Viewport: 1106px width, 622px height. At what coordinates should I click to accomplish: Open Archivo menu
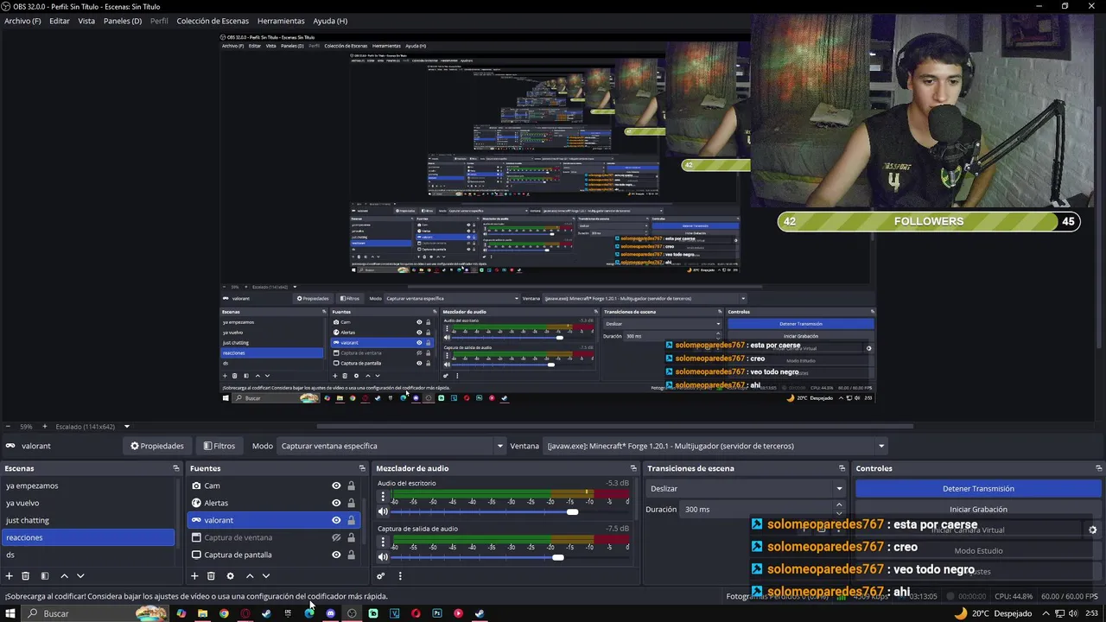22,21
